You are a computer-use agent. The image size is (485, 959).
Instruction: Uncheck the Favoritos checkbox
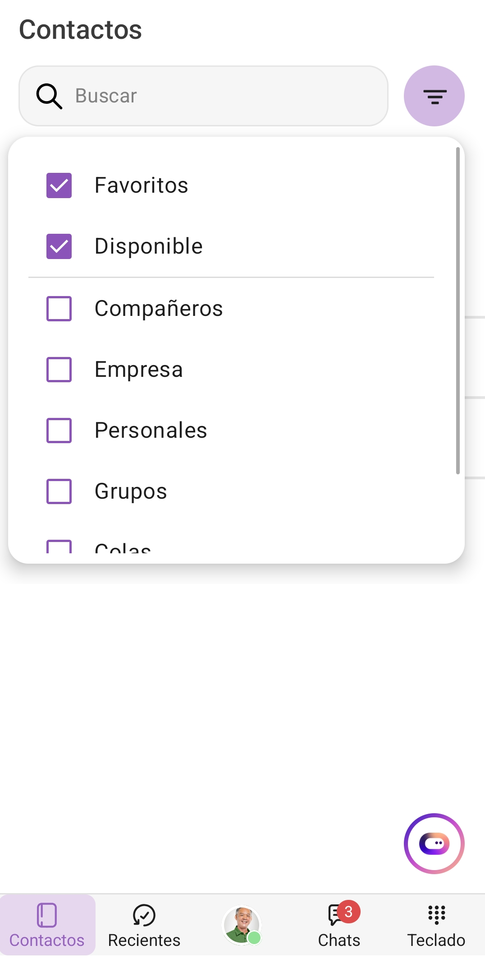tap(59, 185)
